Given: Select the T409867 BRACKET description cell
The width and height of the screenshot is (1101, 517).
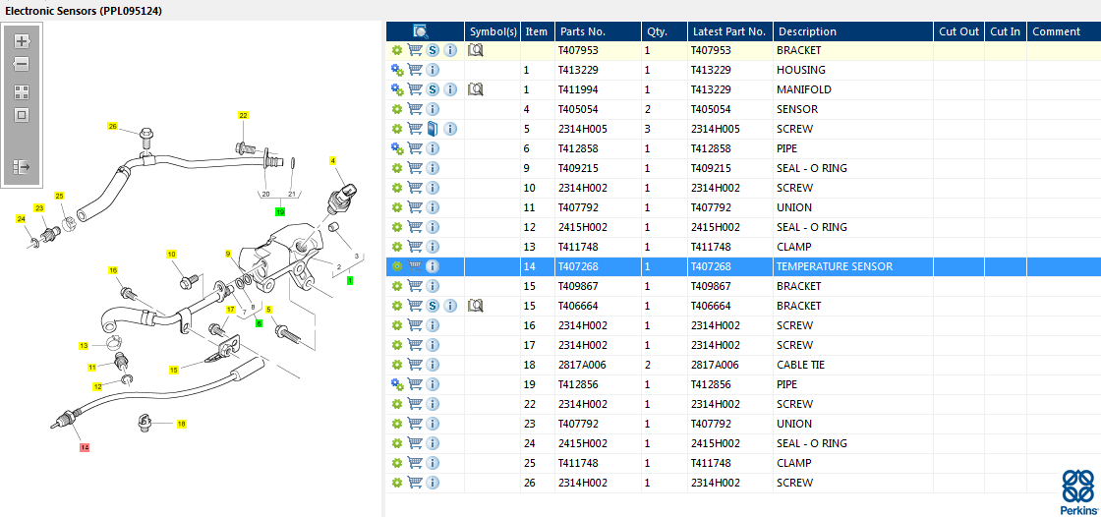Looking at the screenshot, I should pyautogui.click(x=853, y=287).
